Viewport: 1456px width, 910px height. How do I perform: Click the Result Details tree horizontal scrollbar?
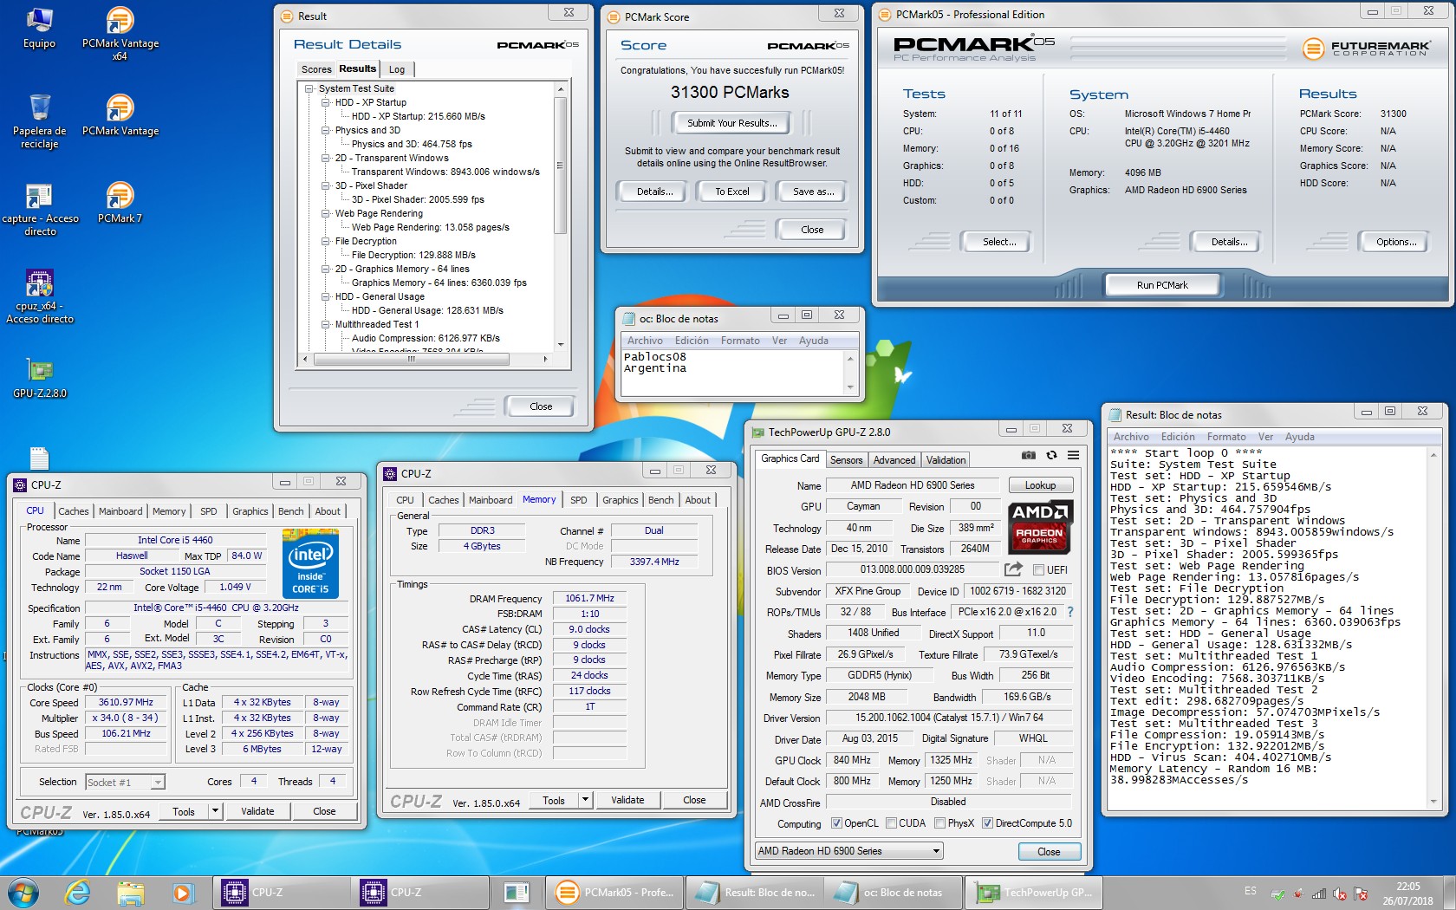click(424, 359)
